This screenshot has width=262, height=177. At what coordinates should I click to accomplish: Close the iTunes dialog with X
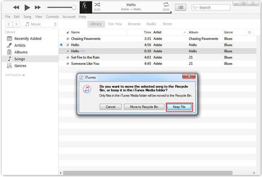point(189,76)
